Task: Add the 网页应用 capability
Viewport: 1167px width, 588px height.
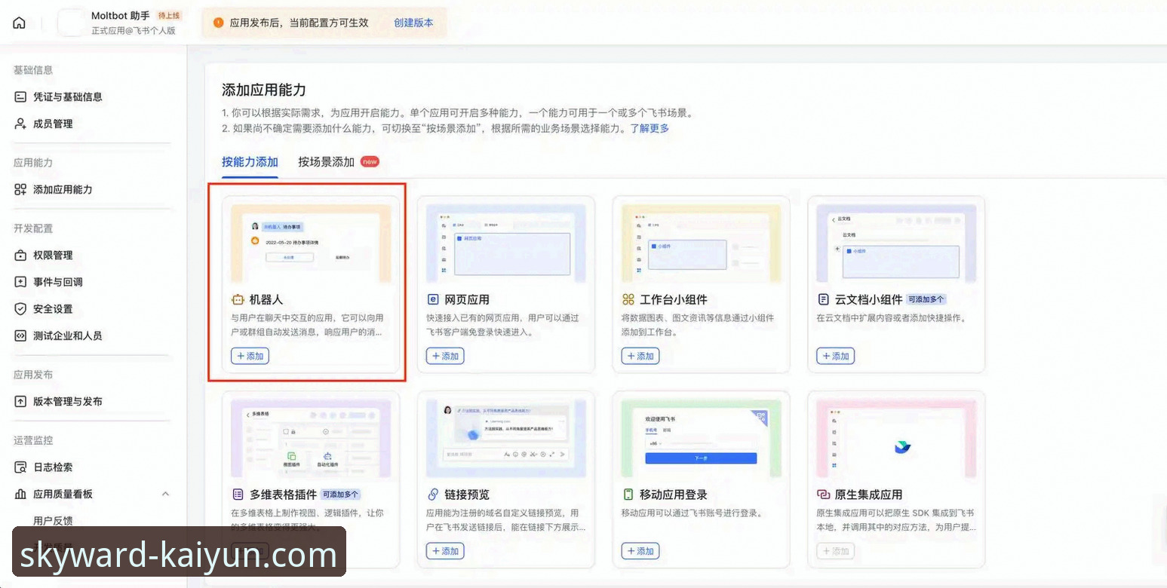Action: click(445, 356)
